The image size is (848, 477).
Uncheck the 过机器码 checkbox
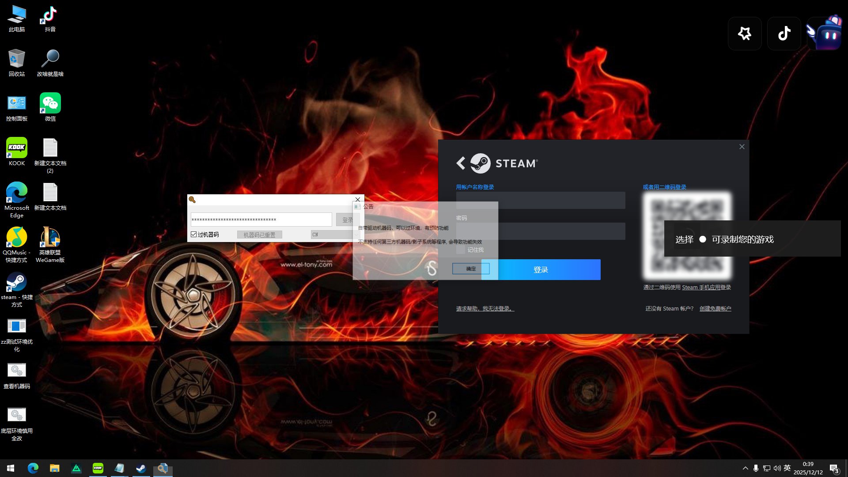pyautogui.click(x=194, y=235)
